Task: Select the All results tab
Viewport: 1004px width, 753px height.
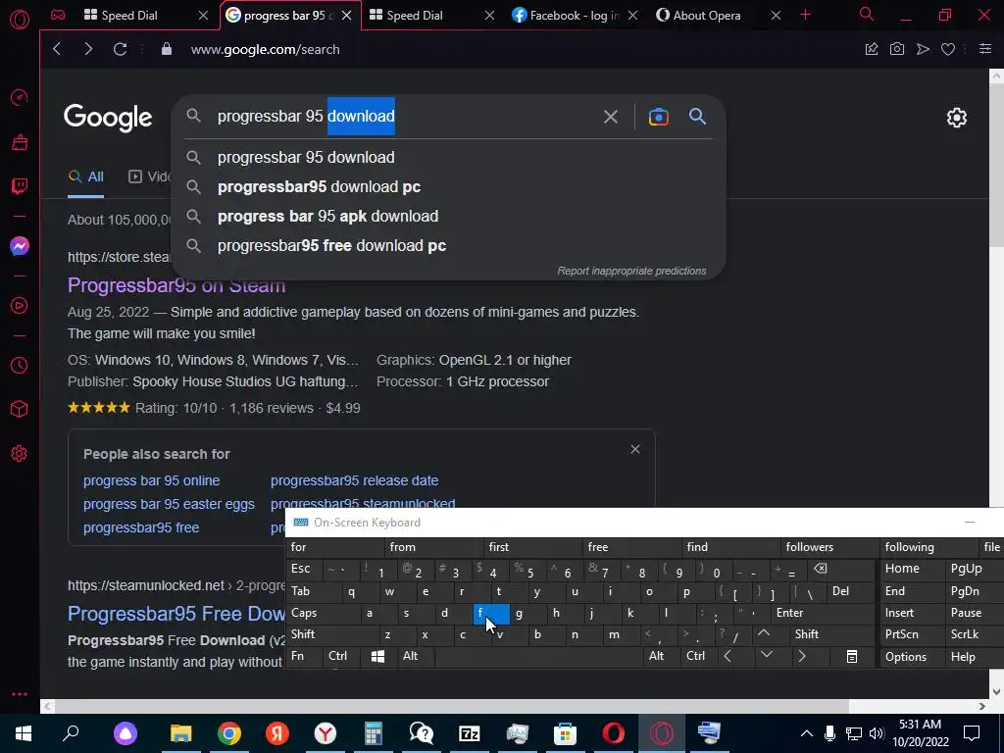Action: pyautogui.click(x=86, y=176)
